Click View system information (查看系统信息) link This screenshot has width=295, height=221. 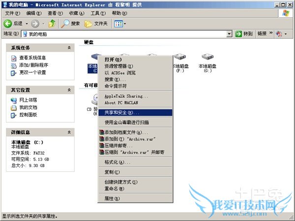pyautogui.click(x=32, y=58)
